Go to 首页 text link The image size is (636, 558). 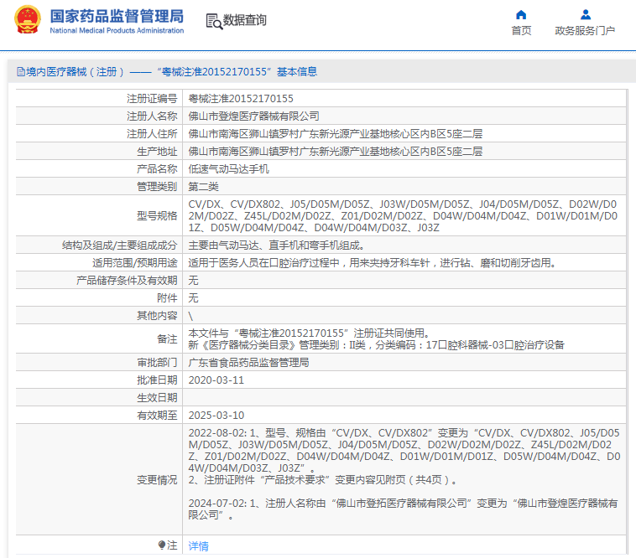(521, 31)
